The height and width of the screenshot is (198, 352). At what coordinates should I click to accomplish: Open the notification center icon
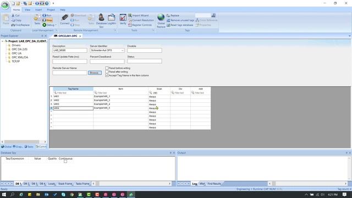pyautogui.click(x=345, y=194)
